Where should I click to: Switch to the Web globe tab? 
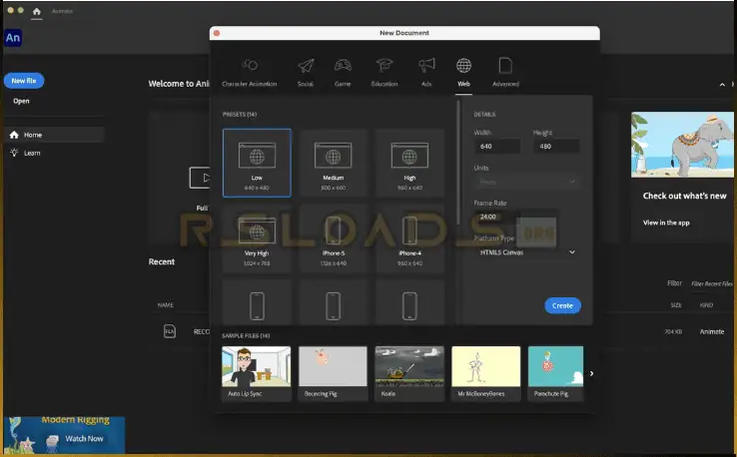coord(463,67)
